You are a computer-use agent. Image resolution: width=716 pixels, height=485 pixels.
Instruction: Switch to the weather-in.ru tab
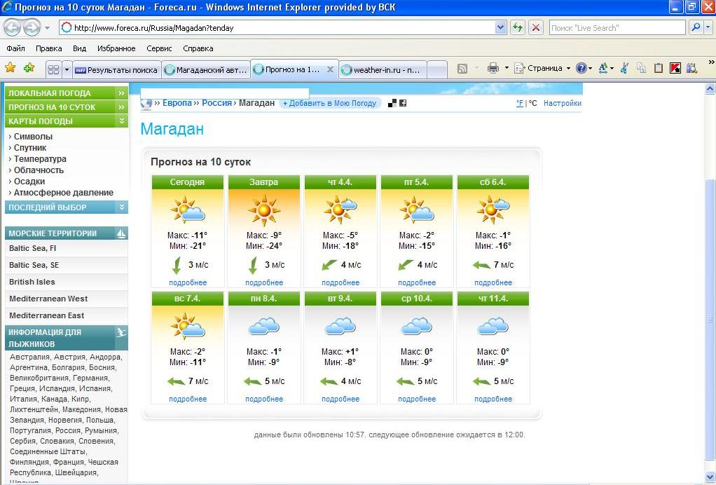(x=383, y=70)
